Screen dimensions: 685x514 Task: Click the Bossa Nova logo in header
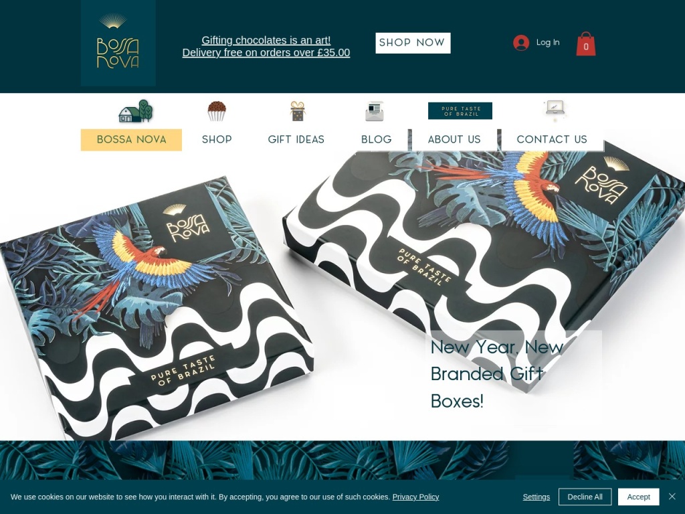click(x=118, y=43)
